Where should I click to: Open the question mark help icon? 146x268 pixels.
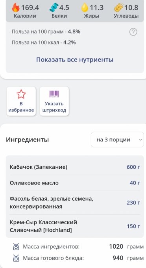click(x=133, y=32)
